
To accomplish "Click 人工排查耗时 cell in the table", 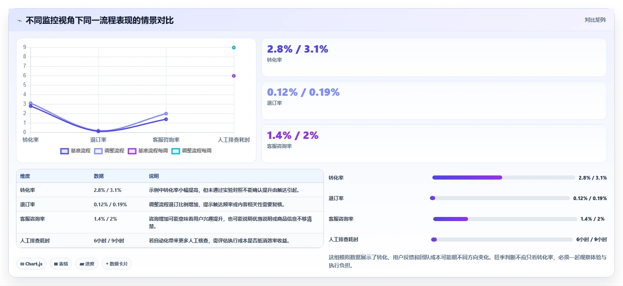I will tap(35, 241).
